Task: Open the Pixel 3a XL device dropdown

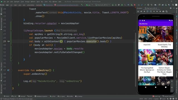Action: click(x=103, y=5)
